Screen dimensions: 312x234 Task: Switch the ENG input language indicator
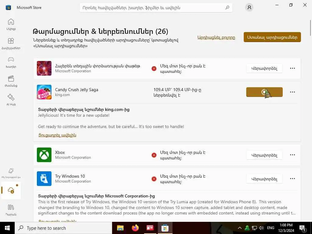pos(271,228)
